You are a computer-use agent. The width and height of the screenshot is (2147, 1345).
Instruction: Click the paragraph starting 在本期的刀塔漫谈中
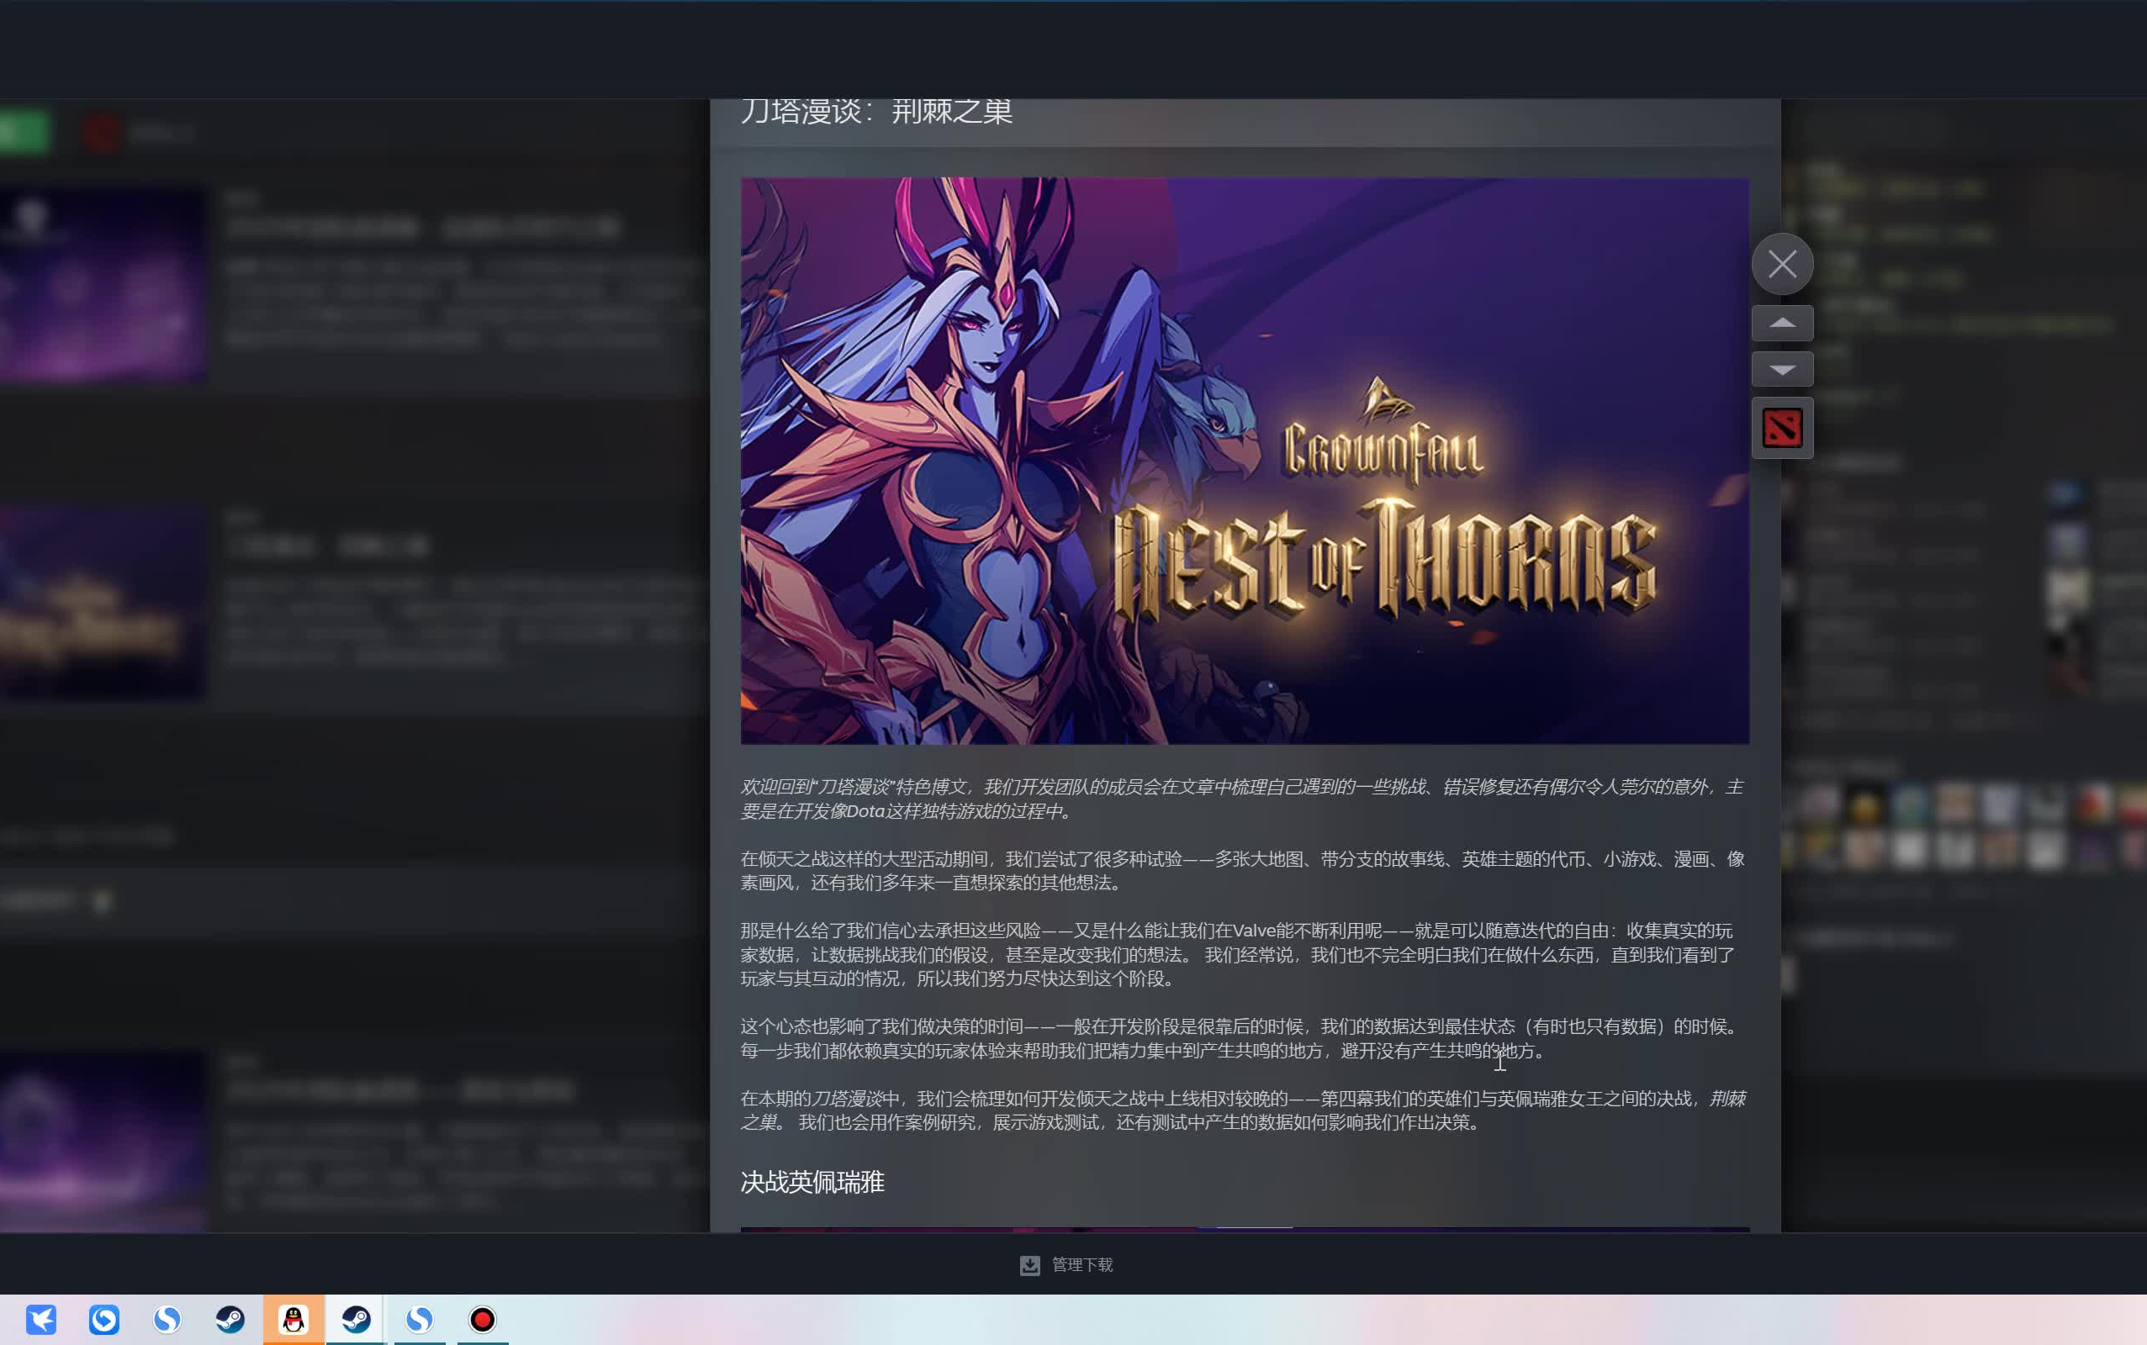[x=1242, y=1110]
